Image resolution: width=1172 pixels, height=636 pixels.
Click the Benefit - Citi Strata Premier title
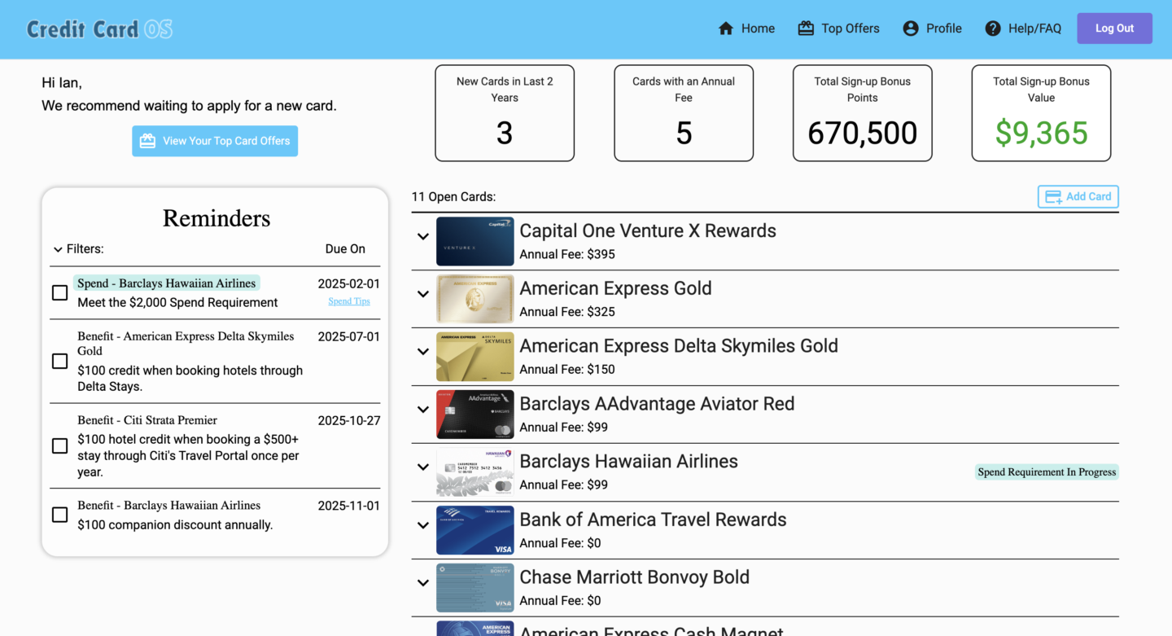tap(147, 420)
